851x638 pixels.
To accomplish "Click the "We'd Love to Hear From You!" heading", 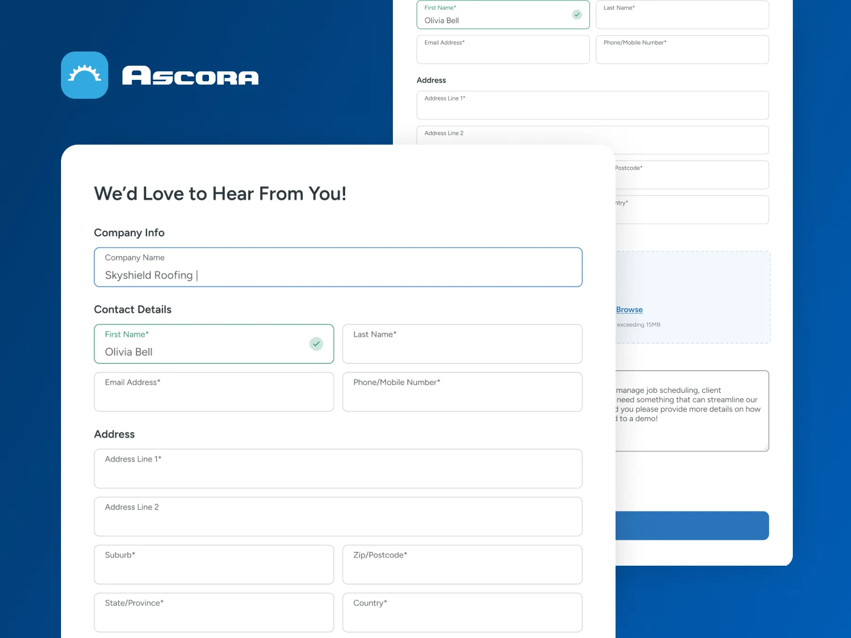I will tap(220, 194).
